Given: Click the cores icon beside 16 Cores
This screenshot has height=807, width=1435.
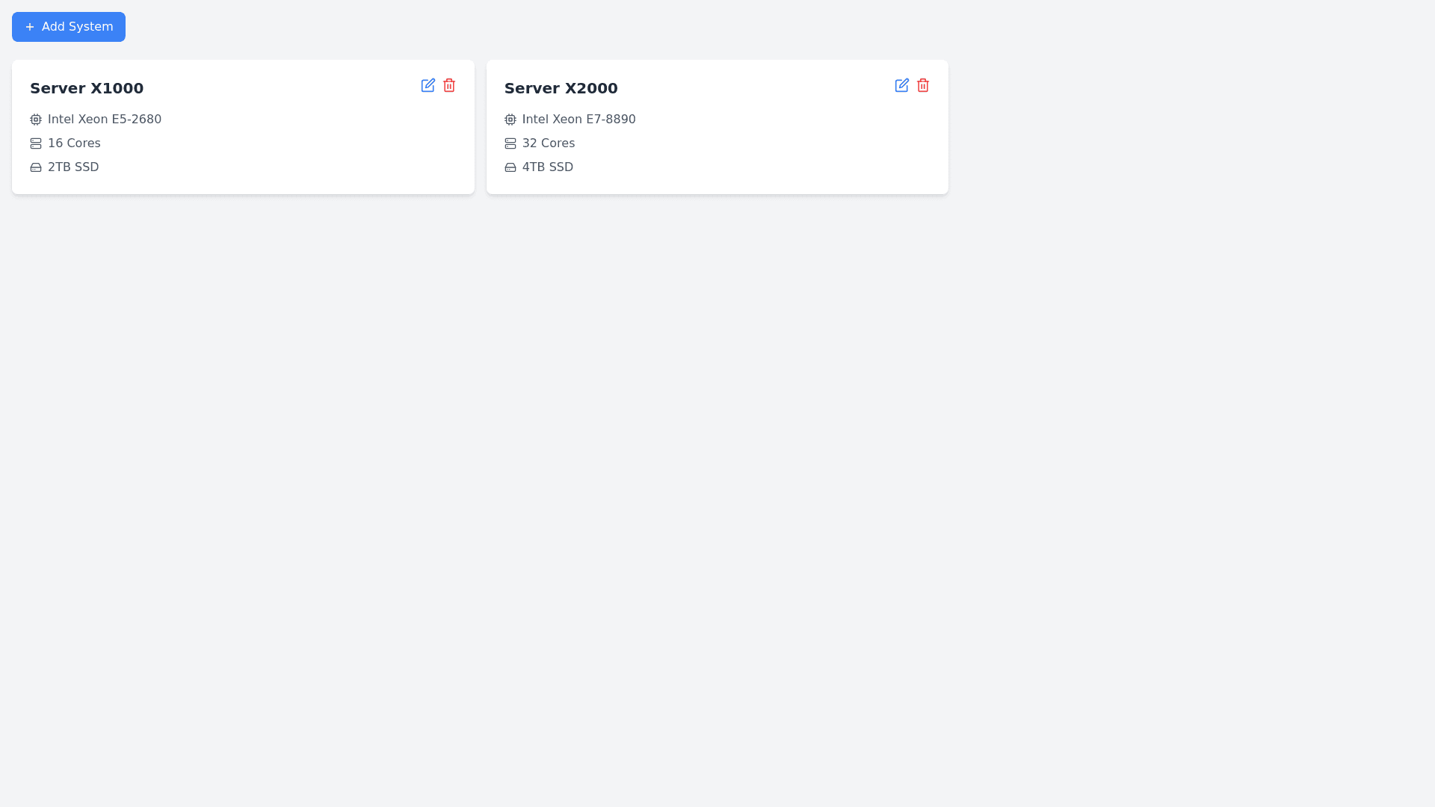Looking at the screenshot, I should (36, 143).
